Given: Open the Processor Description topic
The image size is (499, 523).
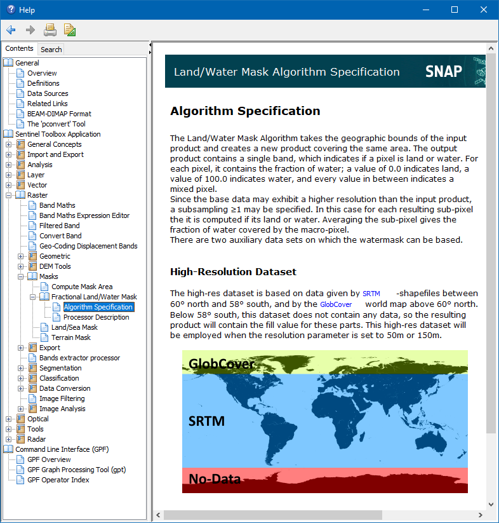Looking at the screenshot, I should [x=96, y=317].
